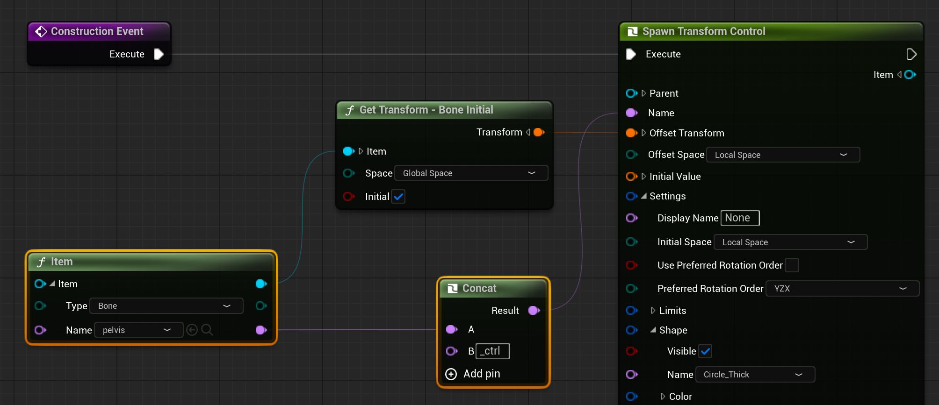Collapse the Item pin arrow on Item node
The height and width of the screenshot is (405, 939).
pos(52,284)
